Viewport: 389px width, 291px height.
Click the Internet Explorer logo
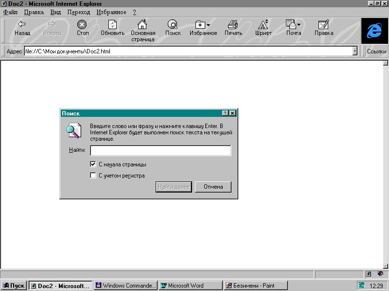coord(374,31)
